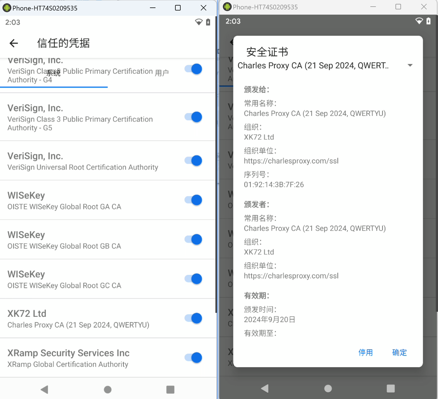Switch to the 系统 tab
Viewport: 438px width, 399px height.
53,73
